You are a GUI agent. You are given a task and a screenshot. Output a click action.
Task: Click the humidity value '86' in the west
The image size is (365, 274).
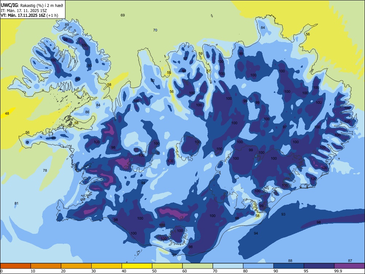[87, 112]
